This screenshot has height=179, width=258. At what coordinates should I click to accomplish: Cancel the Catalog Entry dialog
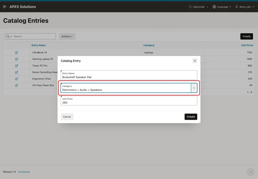point(67,117)
